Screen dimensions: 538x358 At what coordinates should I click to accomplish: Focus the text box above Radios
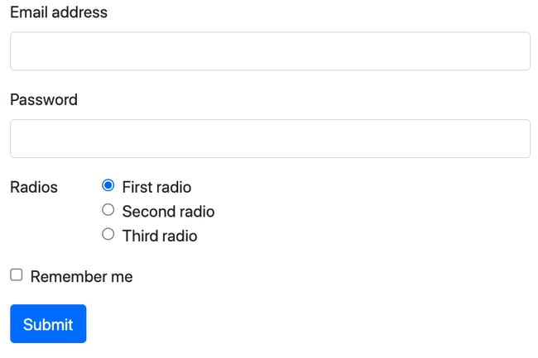pyautogui.click(x=270, y=139)
